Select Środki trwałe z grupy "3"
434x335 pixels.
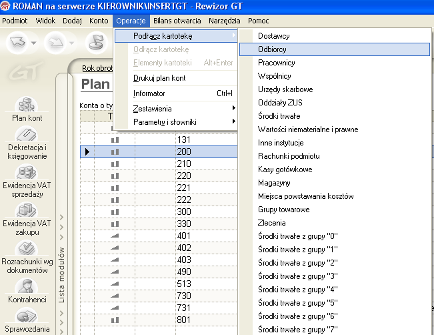pyautogui.click(x=335, y=276)
